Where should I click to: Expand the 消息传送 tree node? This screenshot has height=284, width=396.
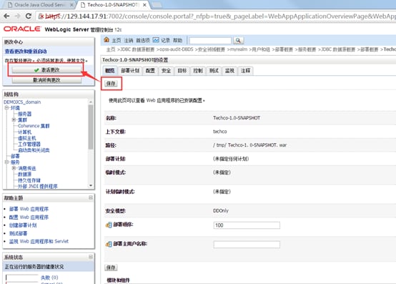tap(14, 168)
